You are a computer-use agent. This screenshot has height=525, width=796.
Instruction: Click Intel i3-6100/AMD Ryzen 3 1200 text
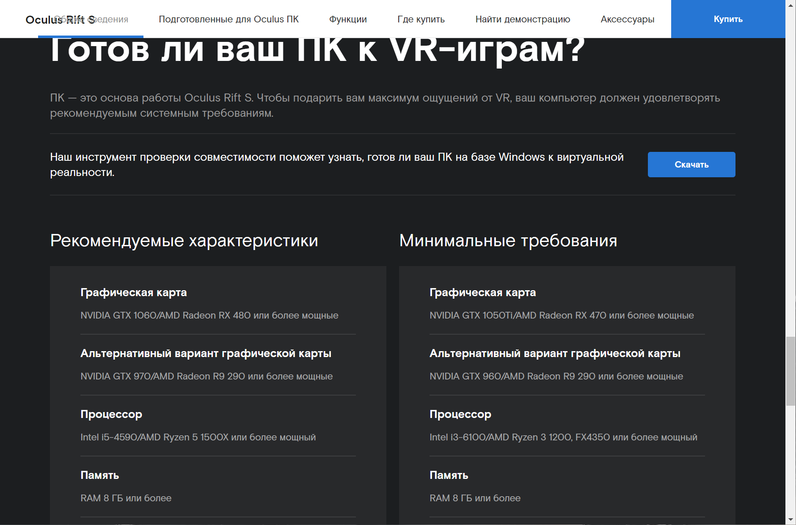tap(500, 437)
